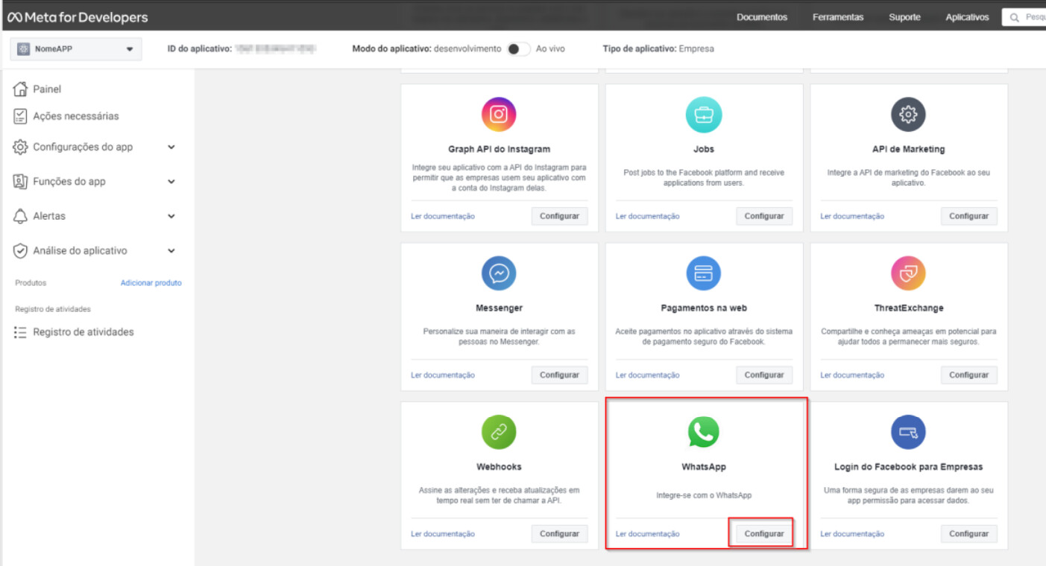Click the Alertas bell icon

click(x=21, y=216)
